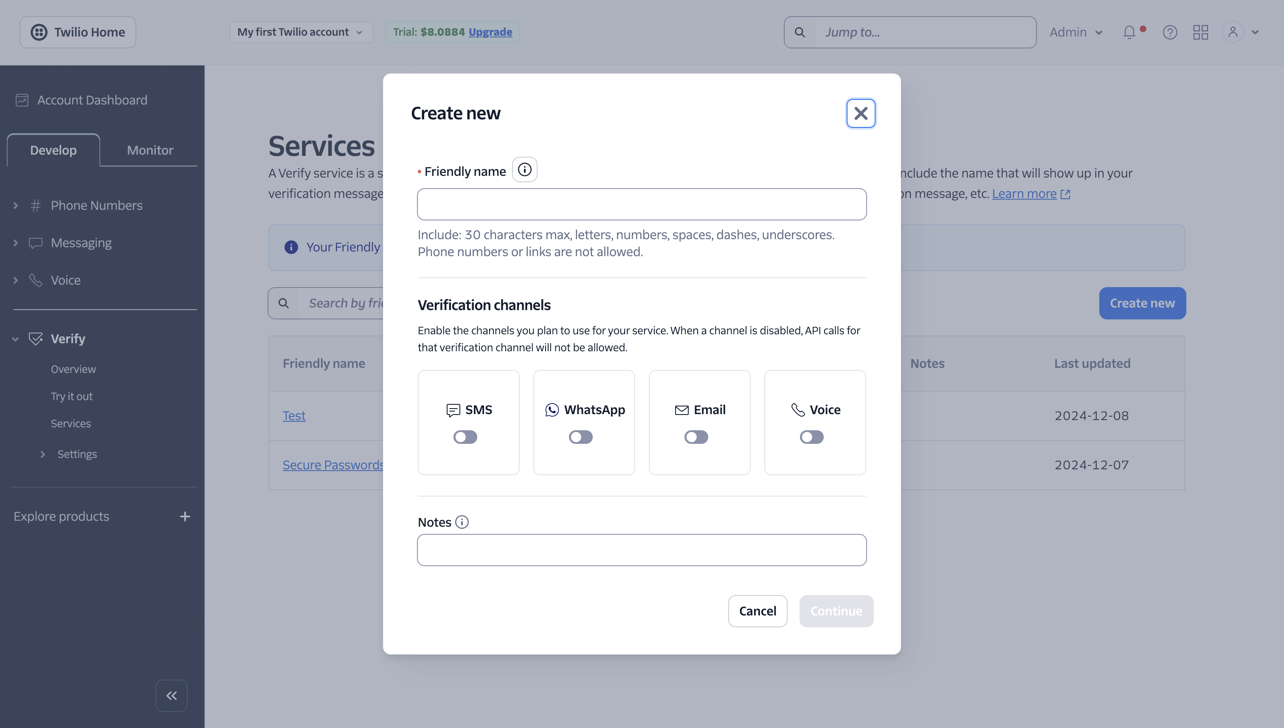Click the Notes info tooltip icon

(462, 522)
